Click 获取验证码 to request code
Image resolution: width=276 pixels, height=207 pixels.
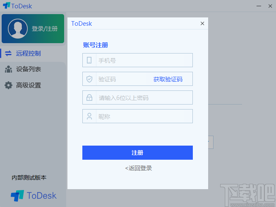168,79
